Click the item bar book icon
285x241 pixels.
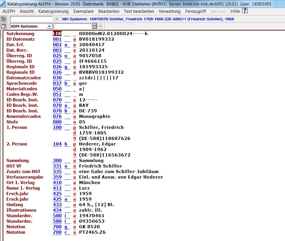point(3,26)
